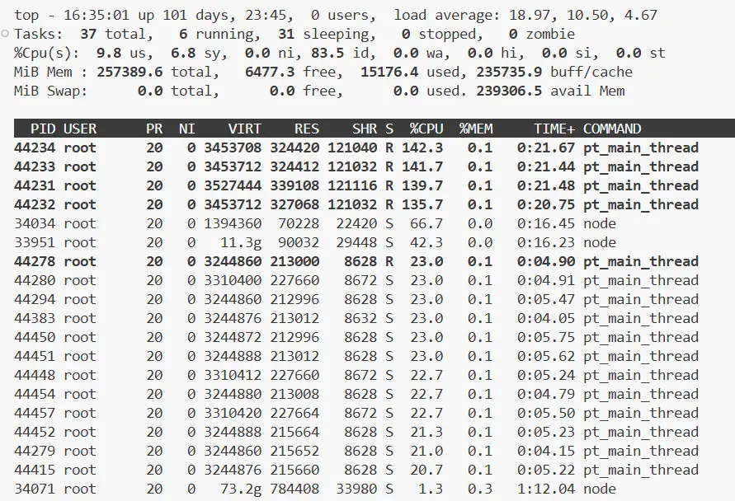Click the command marker circle beside Tasks line
Image resolution: width=735 pixels, height=501 pixels.
click(6, 34)
